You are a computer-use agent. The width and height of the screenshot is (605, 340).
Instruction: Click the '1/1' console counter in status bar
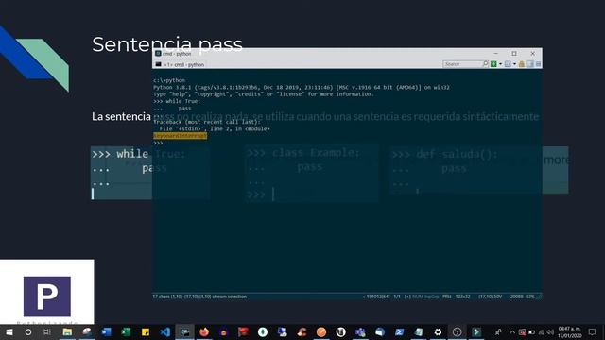click(397, 297)
